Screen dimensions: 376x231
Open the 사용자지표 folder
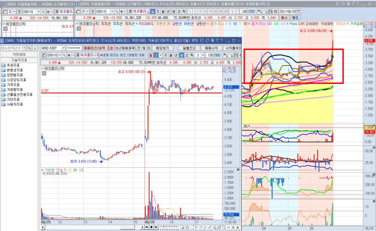(x=12, y=104)
